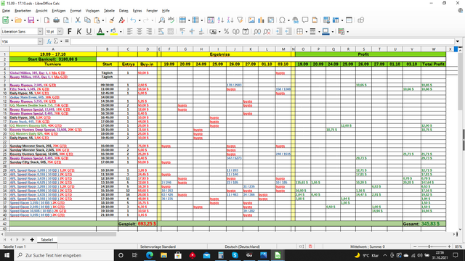465x261 pixels.
Task: Toggle Underline (U) formatting
Action: pos(89,31)
